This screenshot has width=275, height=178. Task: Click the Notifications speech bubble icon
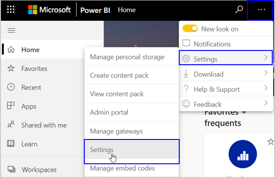pyautogui.click(x=186, y=44)
